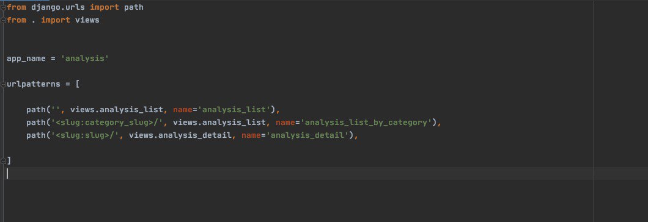Click the urlpatterns identifier
This screenshot has width=648, height=222.
click(34, 84)
